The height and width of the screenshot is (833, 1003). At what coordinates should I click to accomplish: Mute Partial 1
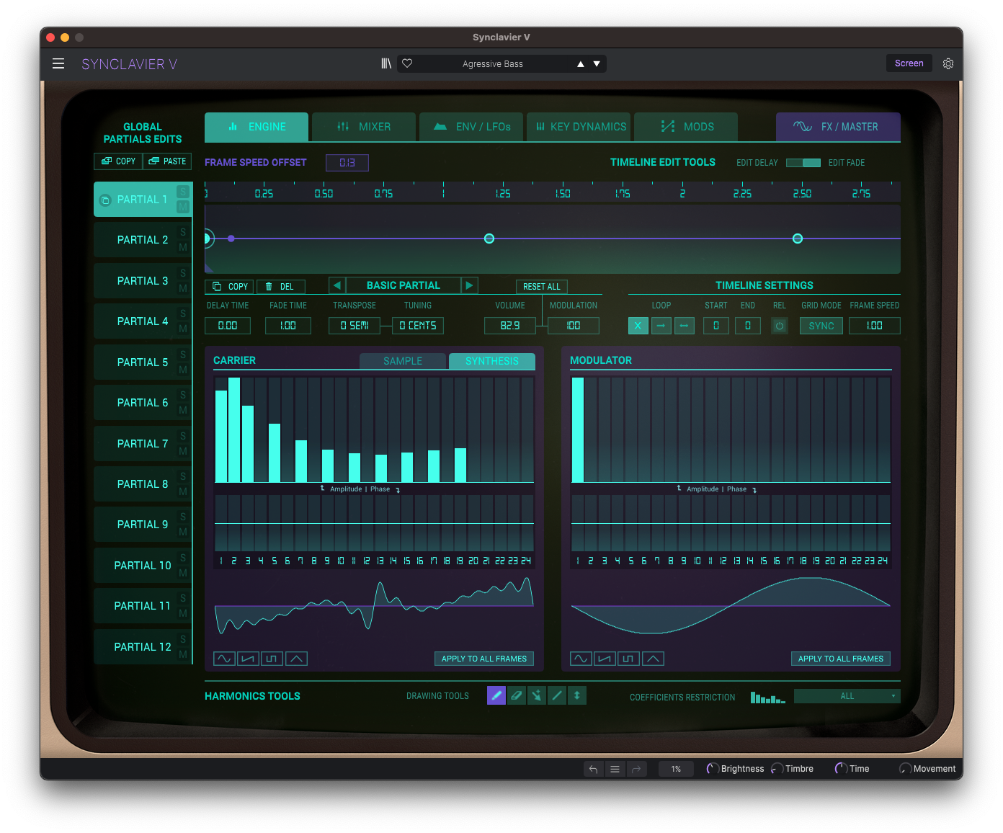click(x=183, y=208)
